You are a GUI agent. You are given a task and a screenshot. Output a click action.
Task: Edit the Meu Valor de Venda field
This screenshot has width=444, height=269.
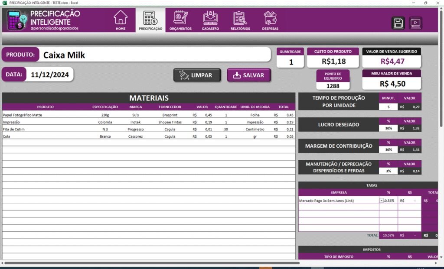(x=392, y=84)
